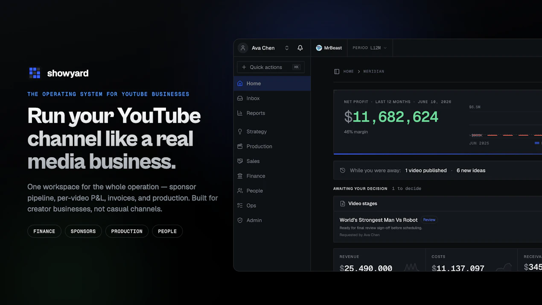Viewport: 542px width, 305px height.
Task: Click the PEOPLE pill tag
Action: tap(167, 231)
